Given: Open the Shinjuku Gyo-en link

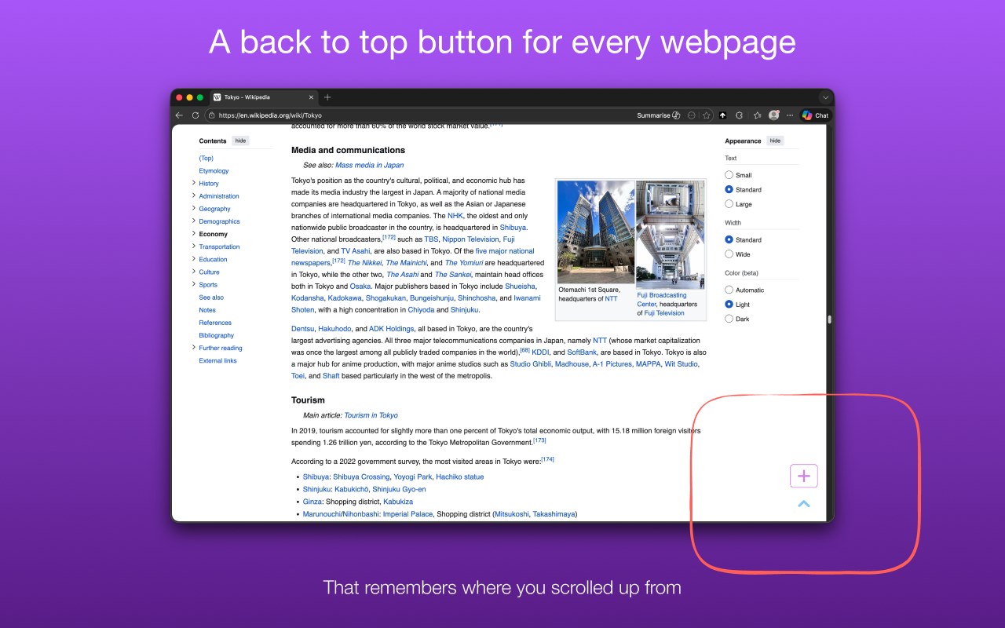Looking at the screenshot, I should pyautogui.click(x=399, y=489).
